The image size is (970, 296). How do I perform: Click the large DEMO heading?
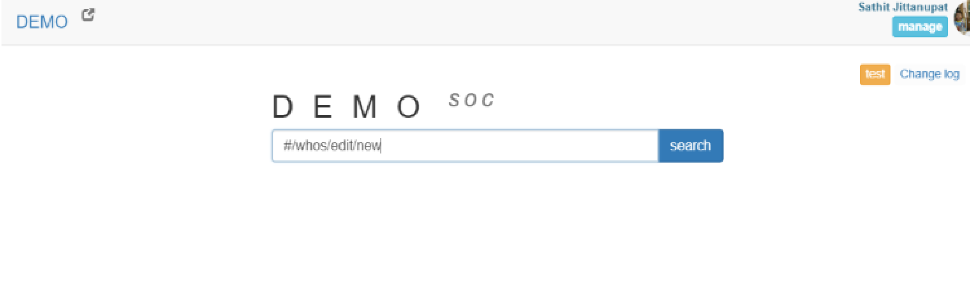347,107
